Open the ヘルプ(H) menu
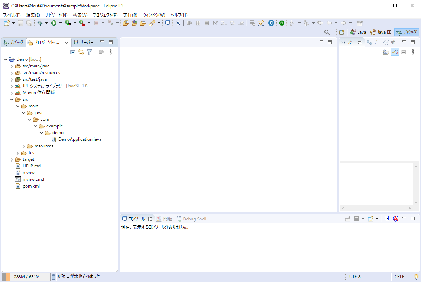421x282 pixels. [x=179, y=15]
